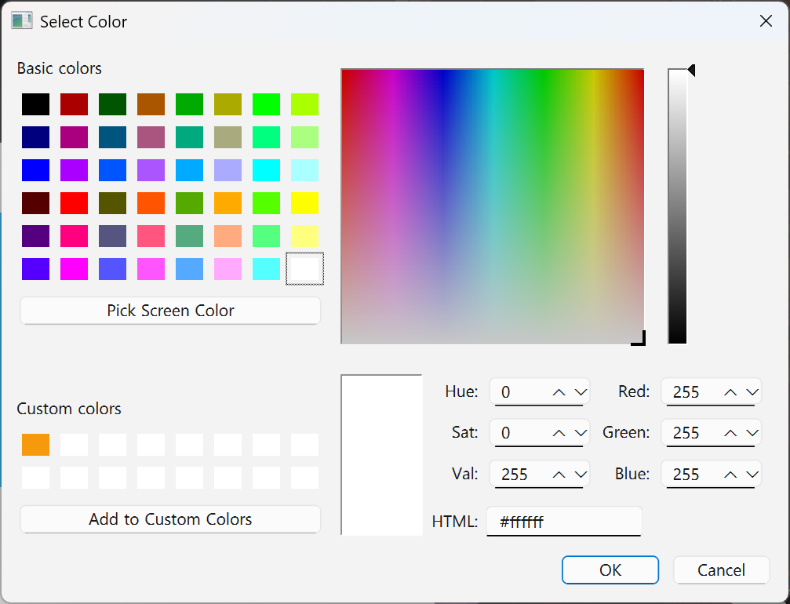The image size is (790, 604).
Task: Increase the Hue value with up arrow
Action: point(559,391)
